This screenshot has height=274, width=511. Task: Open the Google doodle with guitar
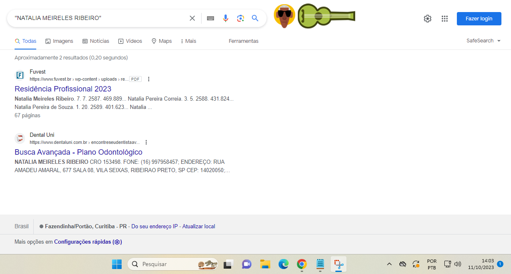click(x=314, y=16)
